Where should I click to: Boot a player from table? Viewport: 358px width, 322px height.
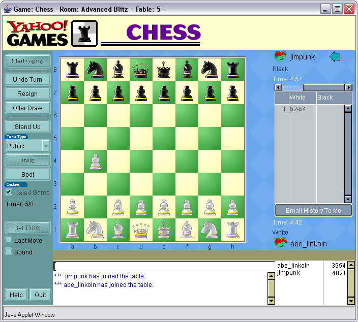(x=27, y=174)
